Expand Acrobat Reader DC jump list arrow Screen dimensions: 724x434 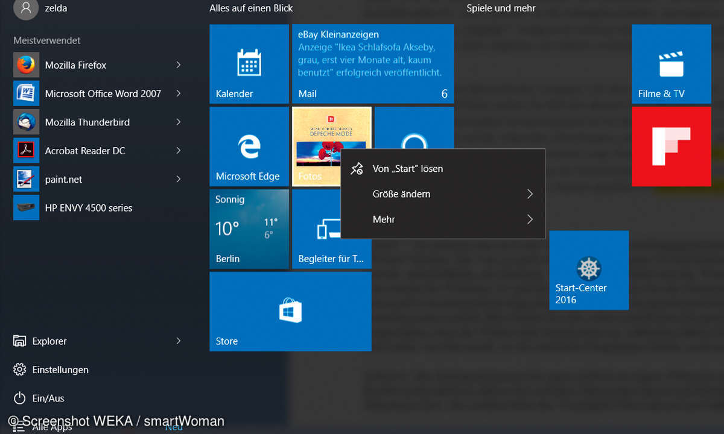179,151
